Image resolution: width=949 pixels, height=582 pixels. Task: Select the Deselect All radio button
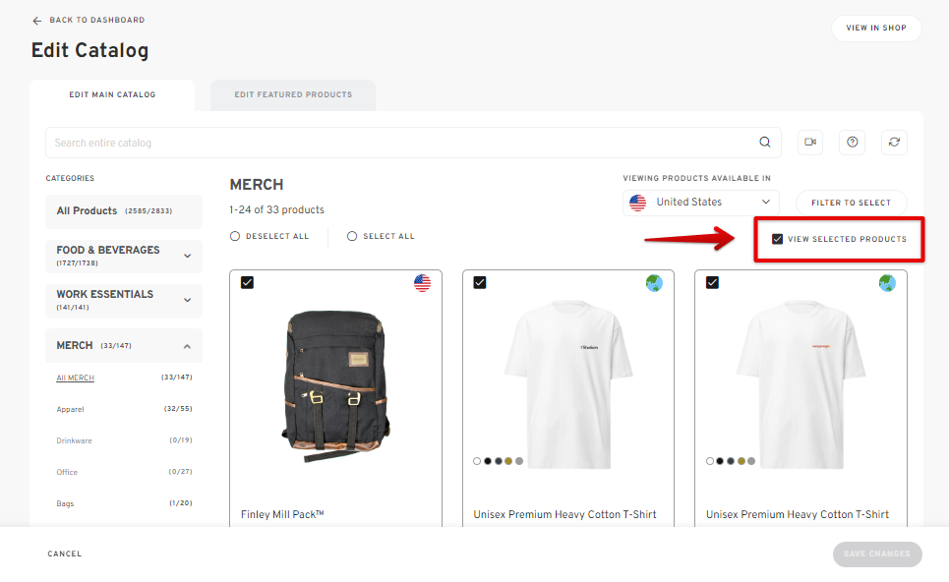[235, 236]
